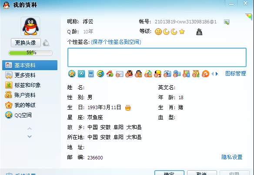
Task: Click the constellation value 双鱼座
Action: (95, 117)
